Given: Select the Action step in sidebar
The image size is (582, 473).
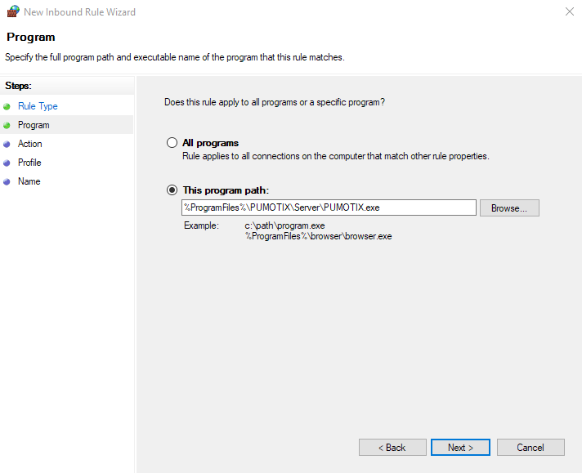Looking at the screenshot, I should click(x=29, y=144).
